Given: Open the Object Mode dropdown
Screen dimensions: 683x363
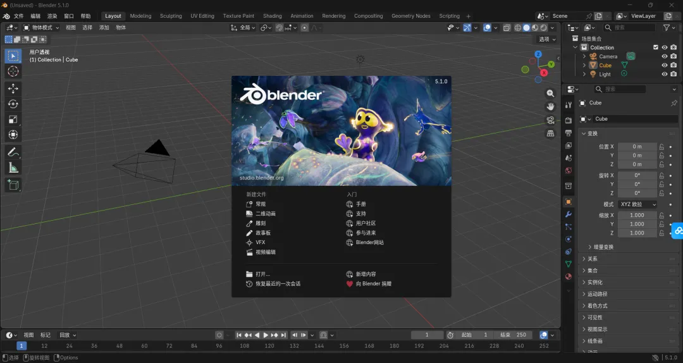Looking at the screenshot, I should [x=41, y=27].
